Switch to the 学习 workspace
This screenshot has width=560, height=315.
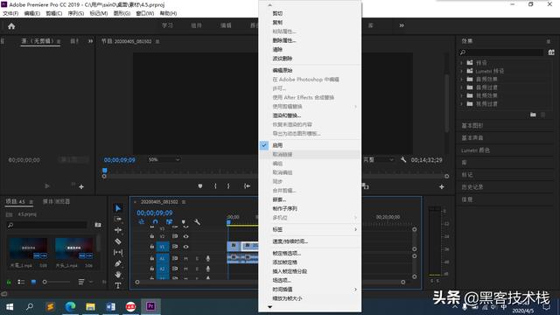point(167,25)
